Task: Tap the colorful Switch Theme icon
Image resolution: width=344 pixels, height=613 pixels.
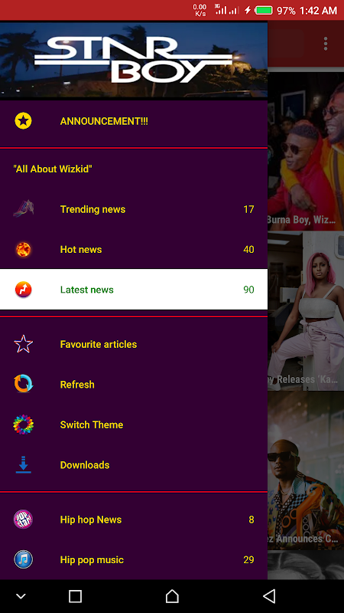Action: point(24,425)
